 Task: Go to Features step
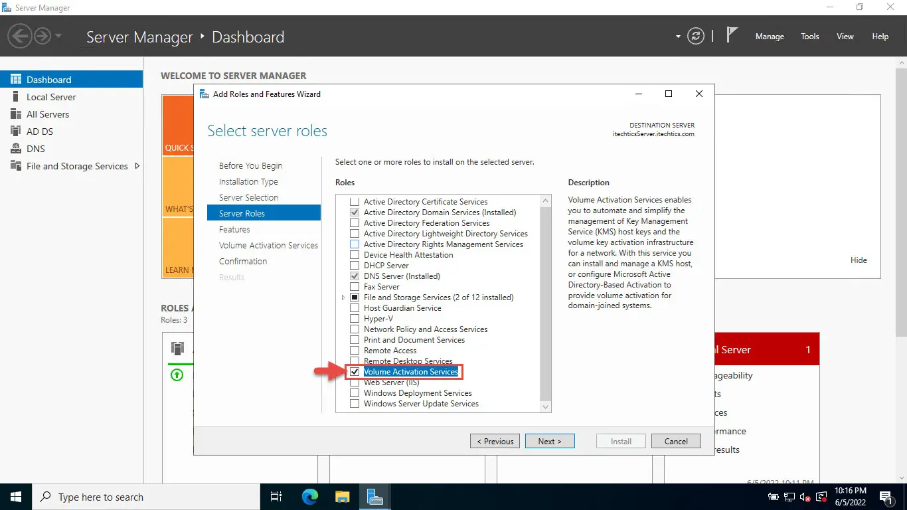[234, 230]
